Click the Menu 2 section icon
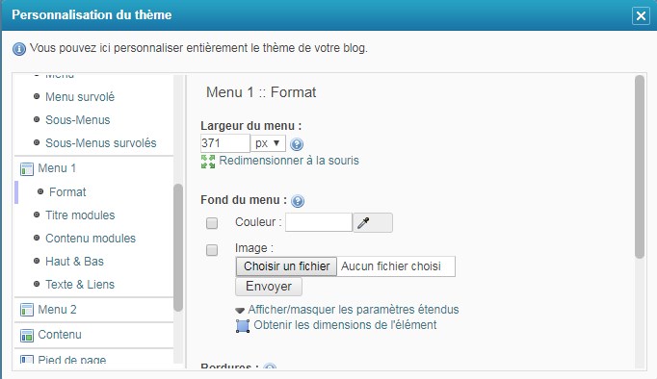Viewport: 657px width, 379px height. click(27, 310)
